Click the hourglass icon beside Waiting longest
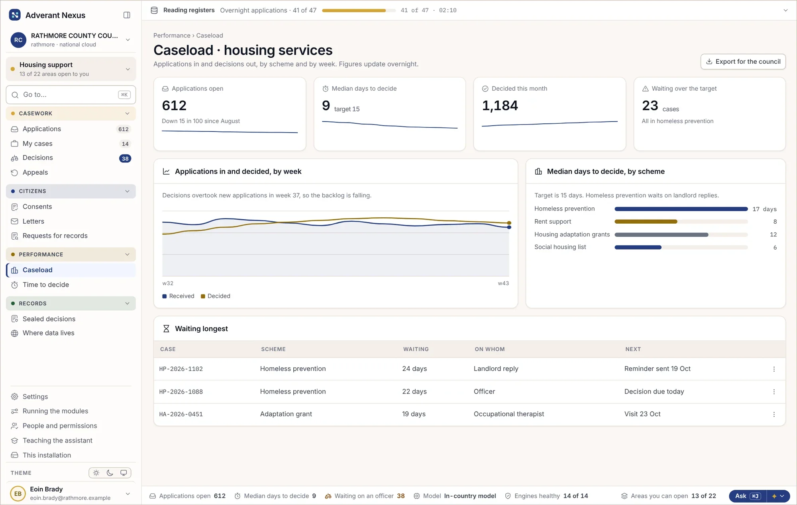797x505 pixels. pyautogui.click(x=166, y=329)
